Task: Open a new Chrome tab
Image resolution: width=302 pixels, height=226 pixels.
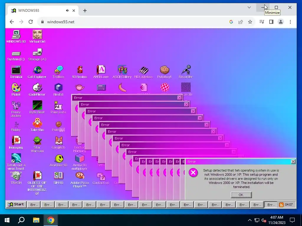Action: (x=85, y=11)
